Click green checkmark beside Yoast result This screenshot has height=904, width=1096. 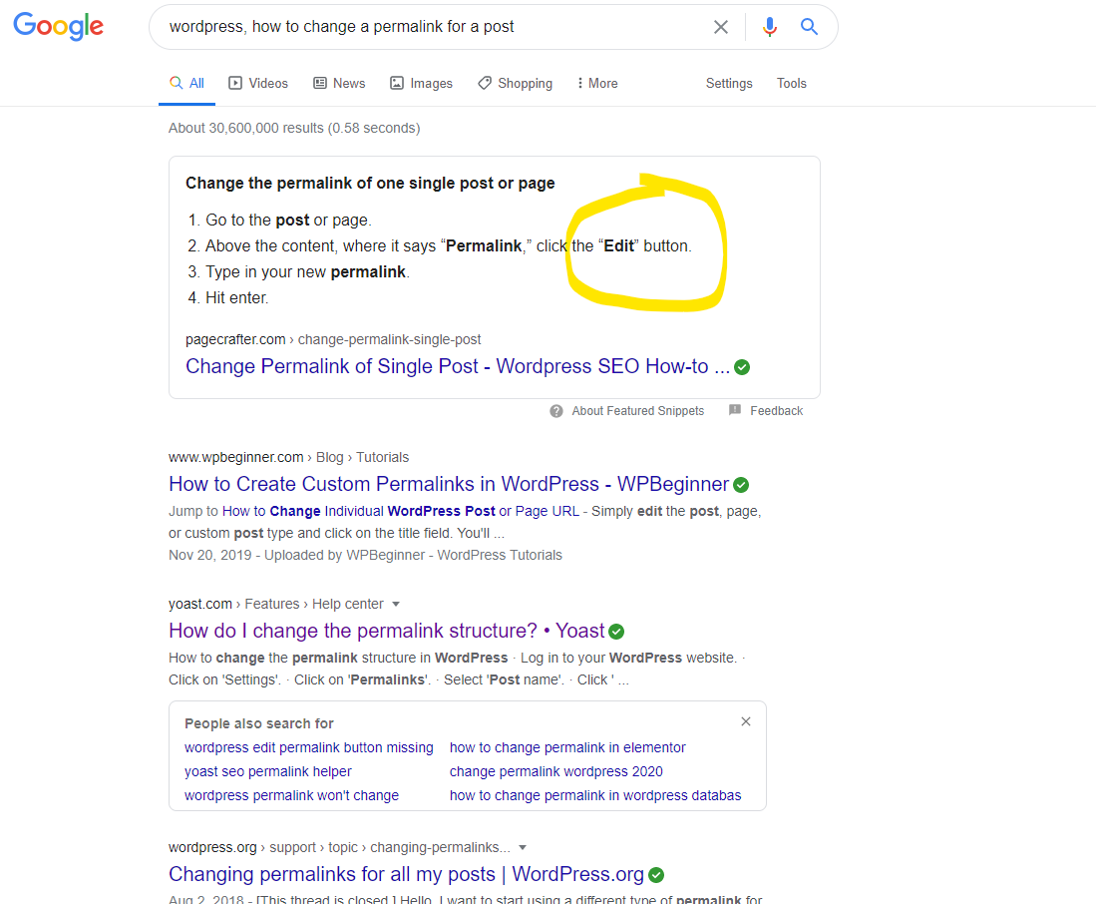pyautogui.click(x=616, y=632)
